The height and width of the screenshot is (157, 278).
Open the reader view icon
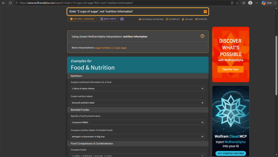[x=232, y=3]
